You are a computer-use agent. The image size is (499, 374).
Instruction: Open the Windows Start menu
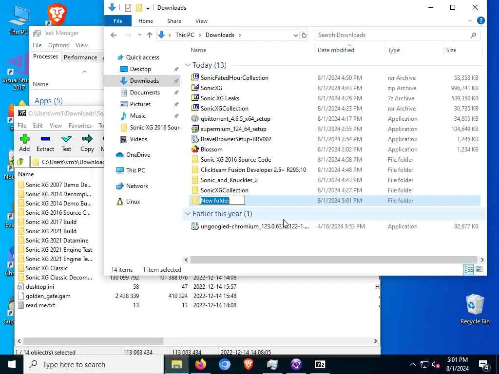pyautogui.click(x=12, y=364)
